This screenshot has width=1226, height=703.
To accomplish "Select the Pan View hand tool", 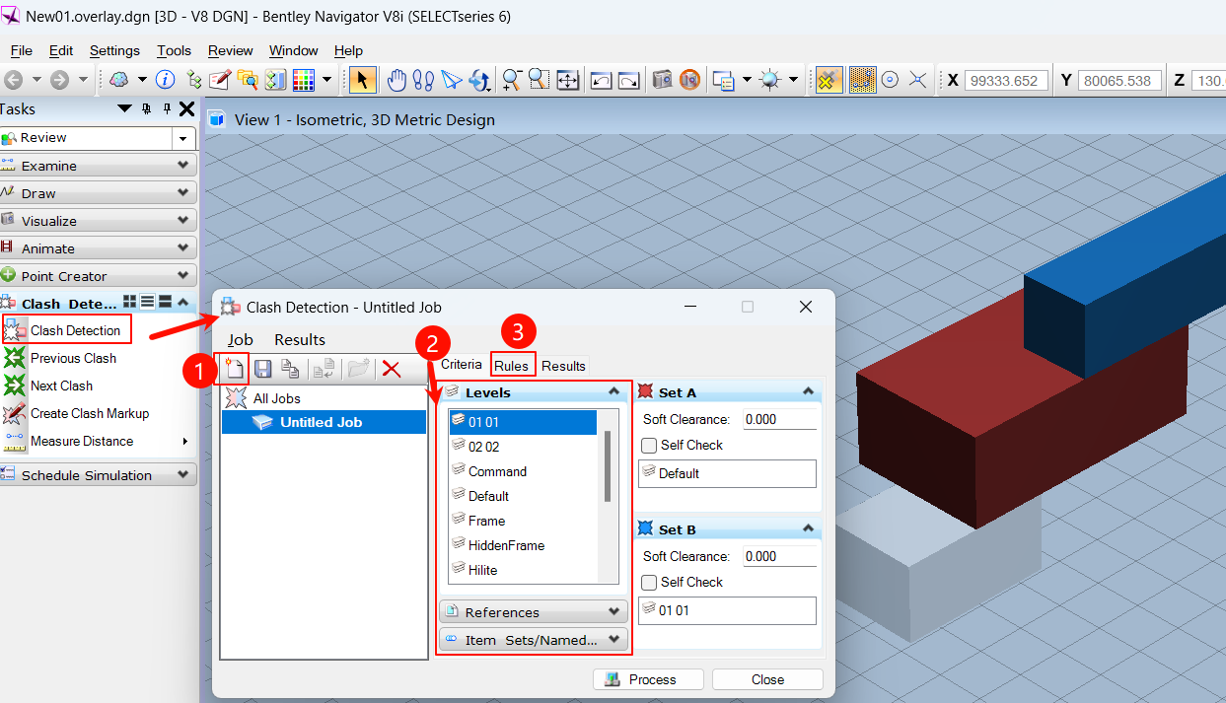I will [x=397, y=80].
